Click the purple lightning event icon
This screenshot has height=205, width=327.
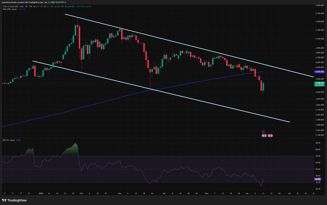point(264,132)
